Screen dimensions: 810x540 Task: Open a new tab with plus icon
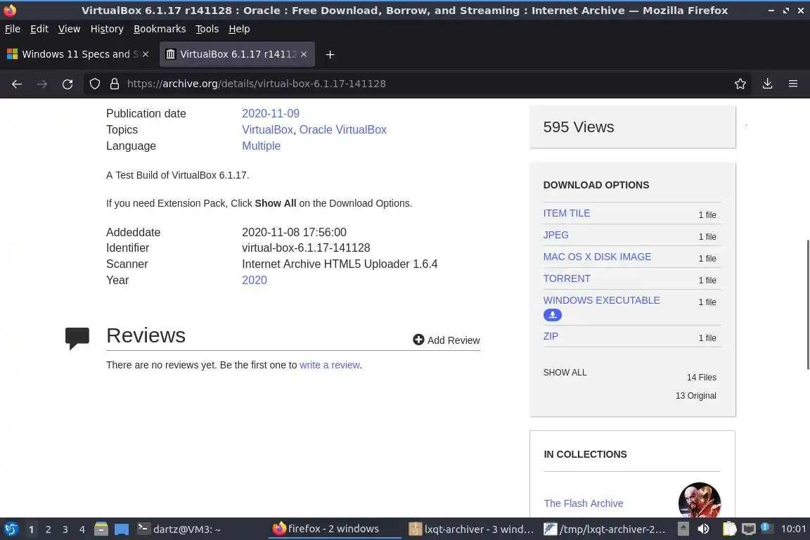pos(330,54)
